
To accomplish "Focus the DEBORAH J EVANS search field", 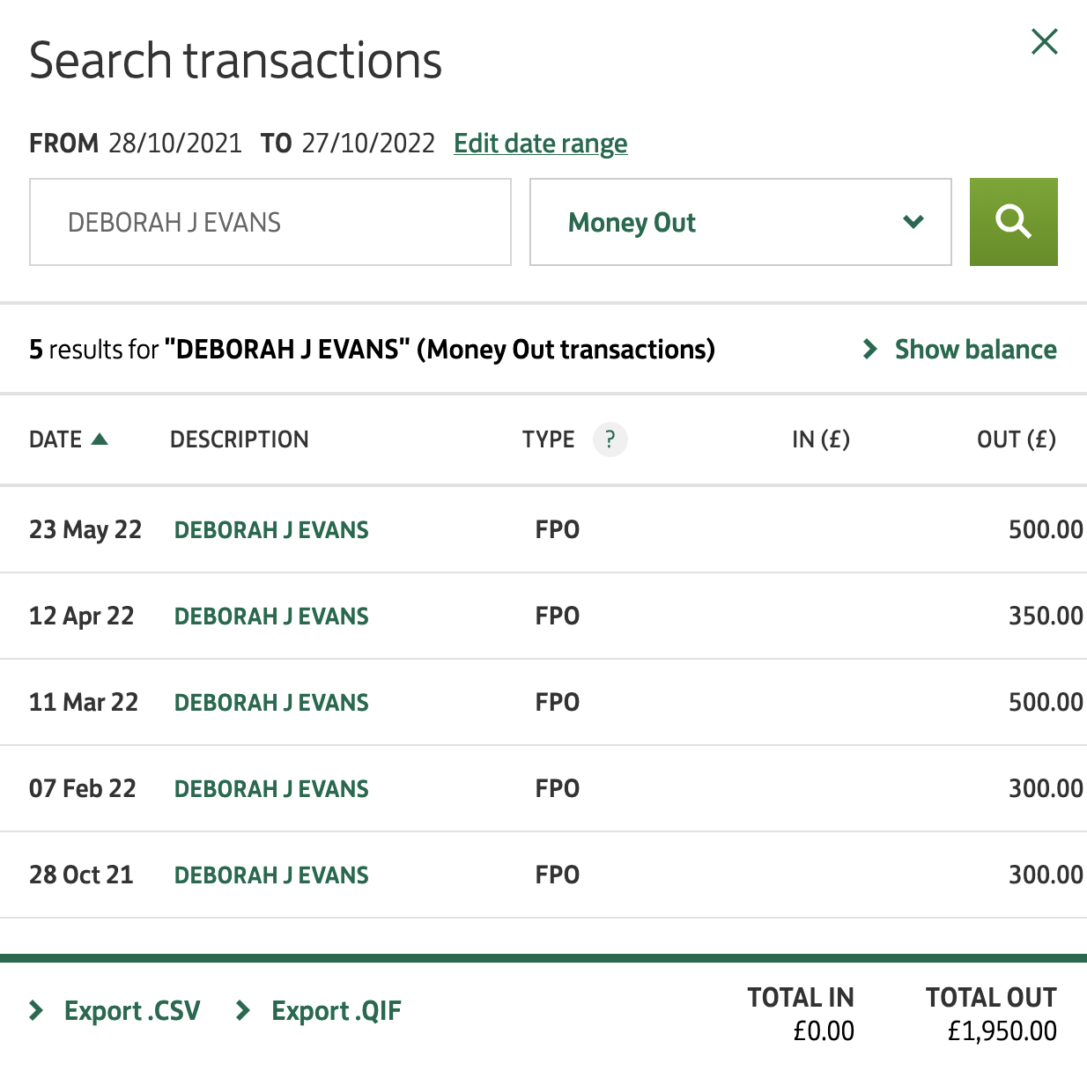I will (270, 222).
